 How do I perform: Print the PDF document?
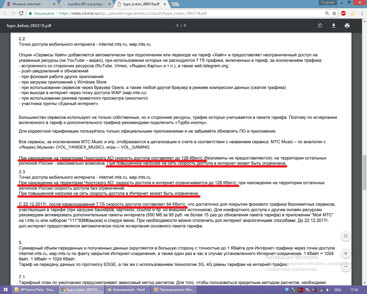(347, 26)
